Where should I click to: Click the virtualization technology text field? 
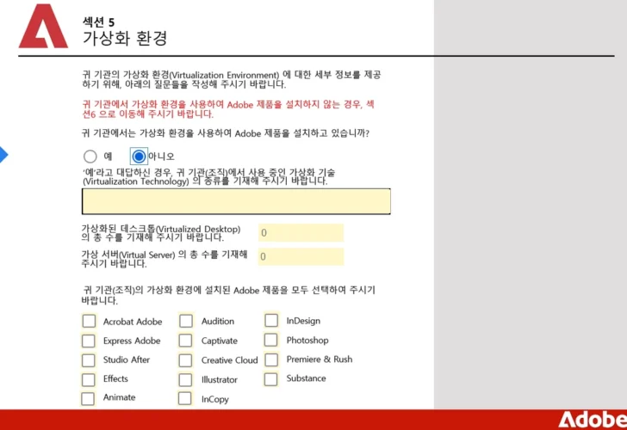236,201
